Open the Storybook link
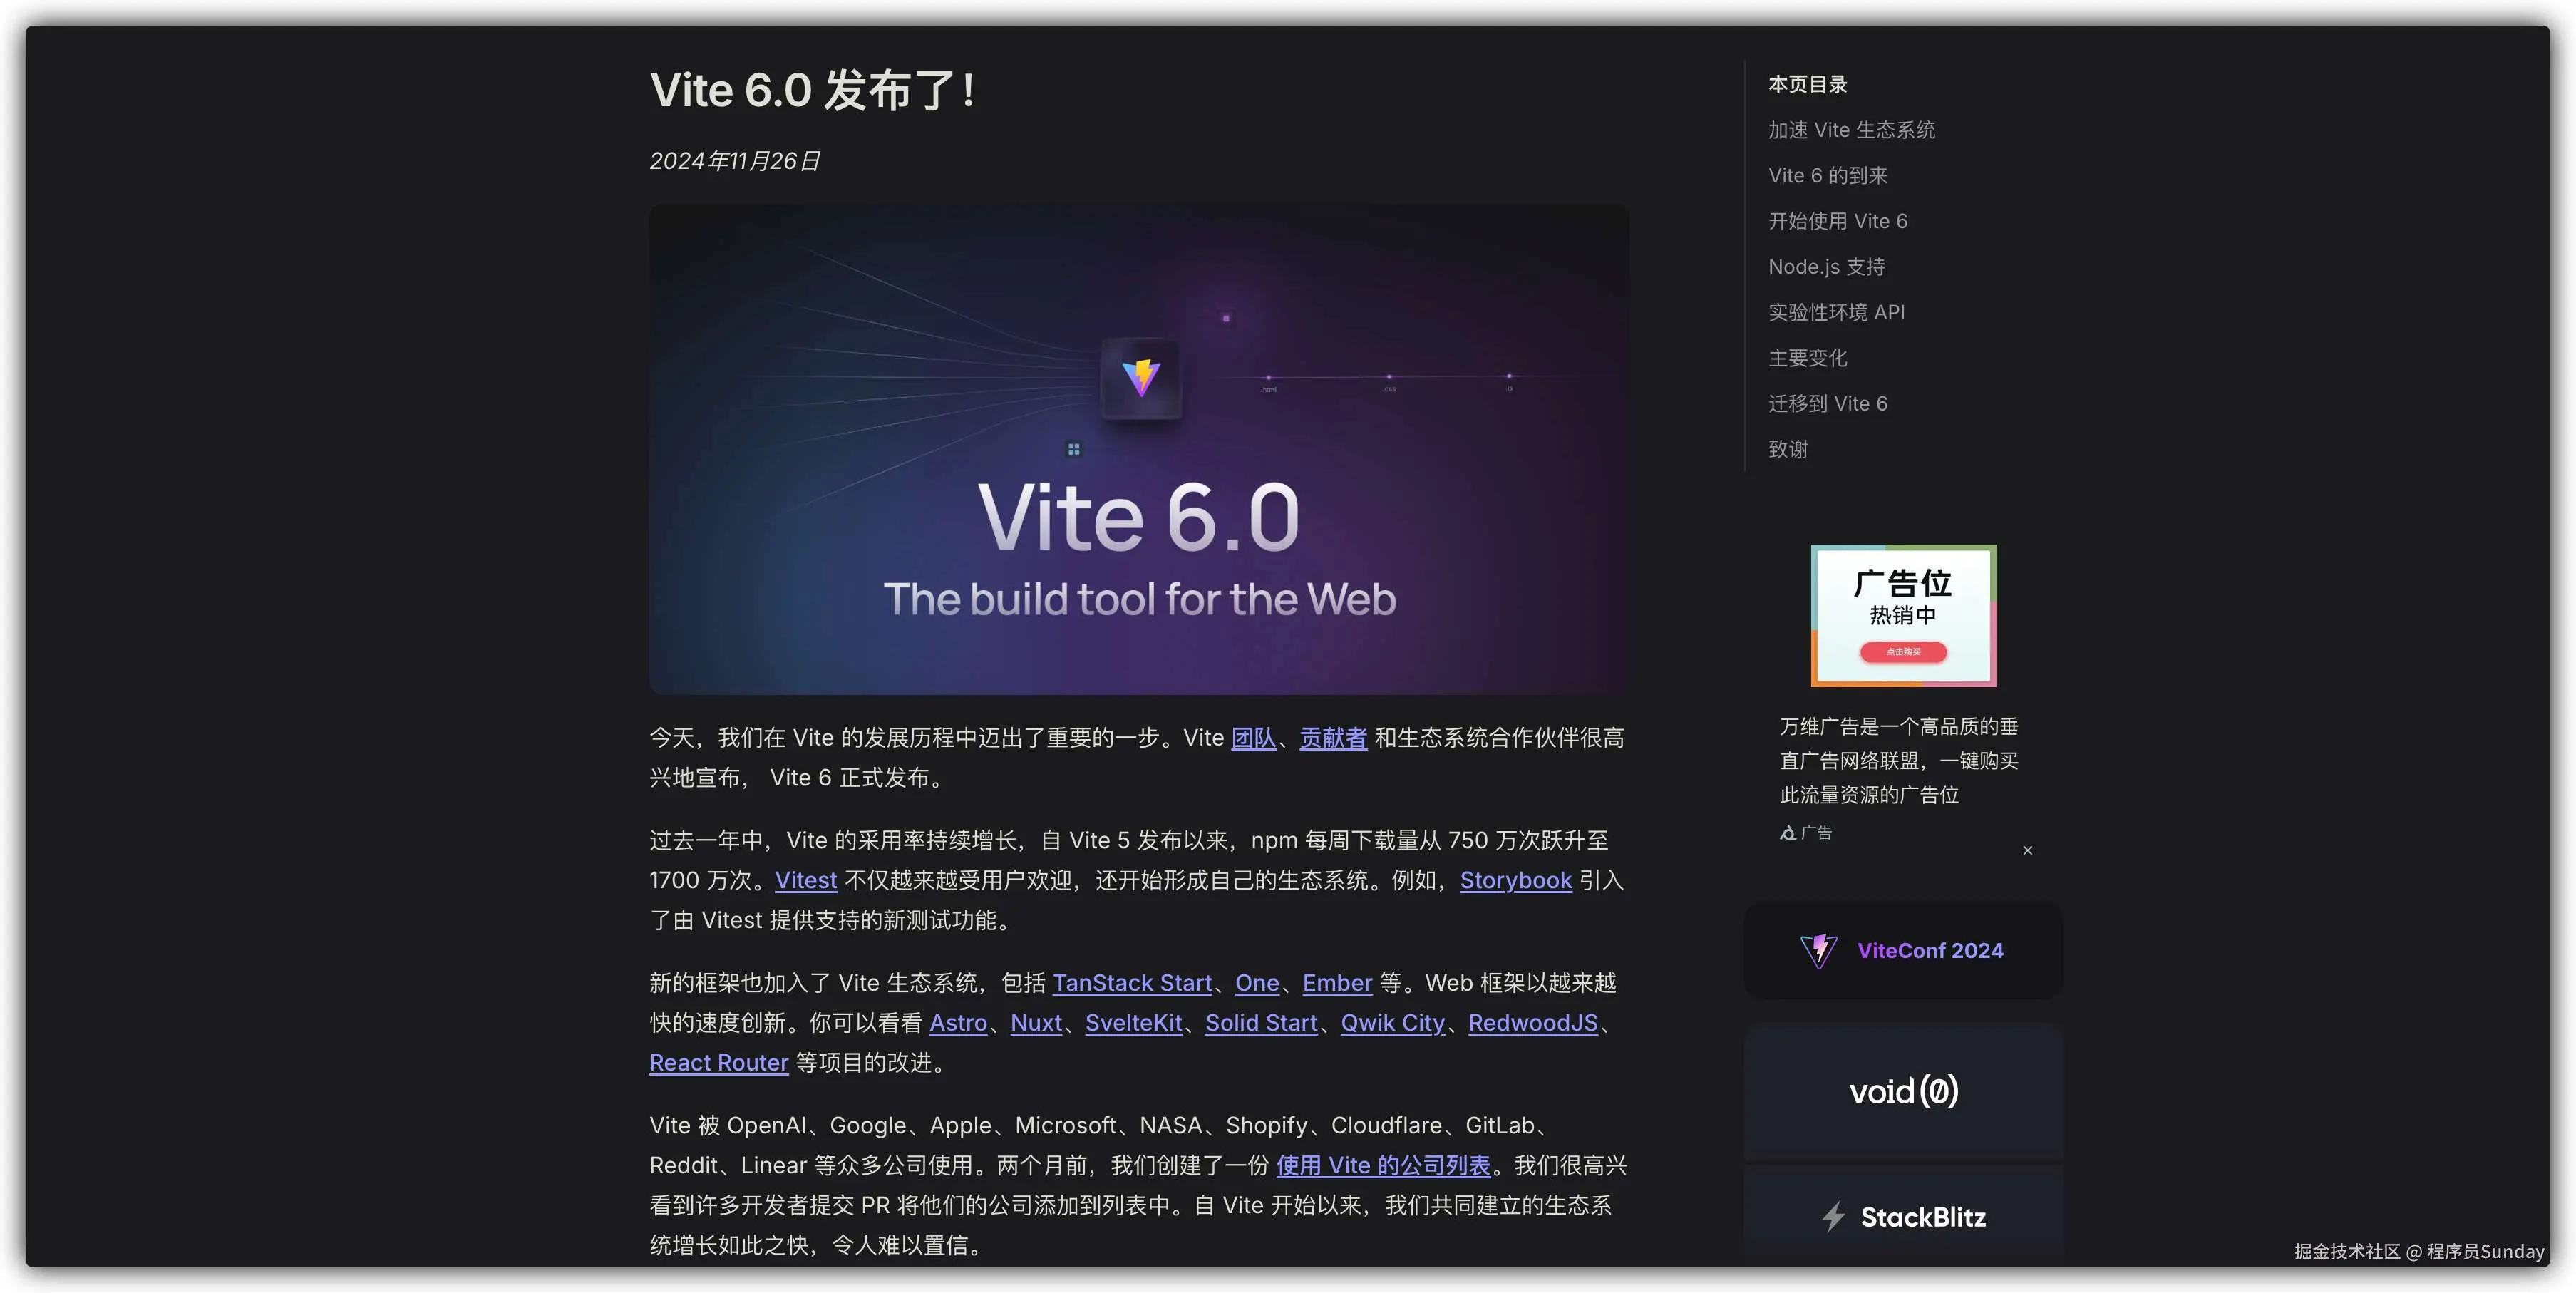 (1515, 880)
